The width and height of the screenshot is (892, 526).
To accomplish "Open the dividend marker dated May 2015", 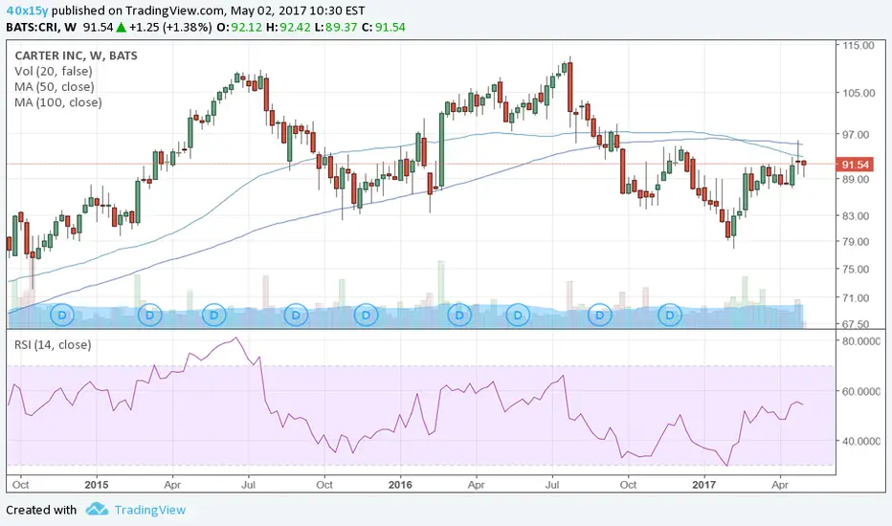I will click(x=213, y=315).
